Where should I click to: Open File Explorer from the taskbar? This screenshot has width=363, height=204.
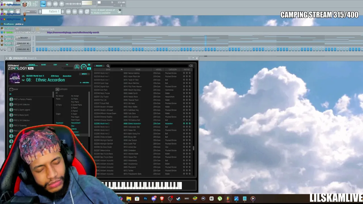129,199
